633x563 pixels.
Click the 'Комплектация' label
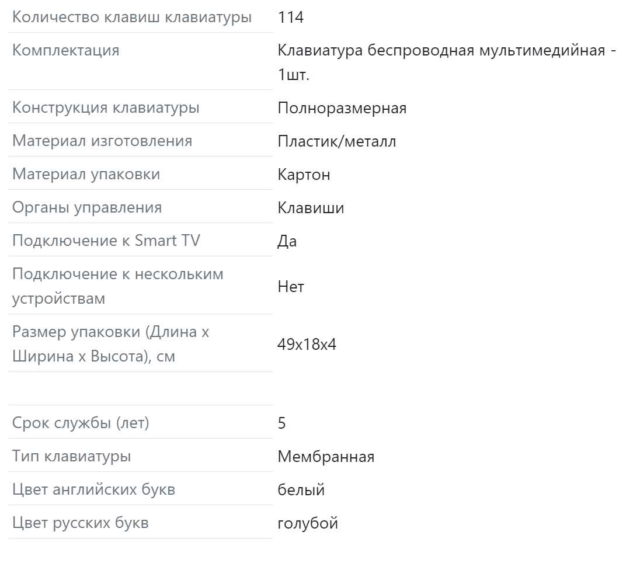click(x=66, y=50)
